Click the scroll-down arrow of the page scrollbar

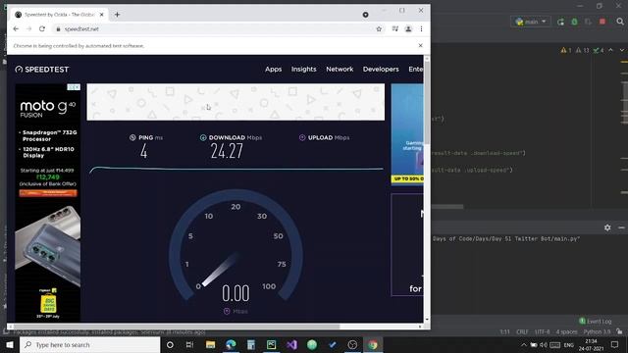[427, 319]
